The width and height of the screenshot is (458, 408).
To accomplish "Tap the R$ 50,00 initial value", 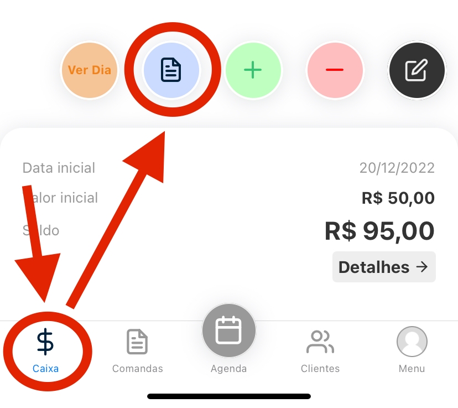I will [x=398, y=198].
